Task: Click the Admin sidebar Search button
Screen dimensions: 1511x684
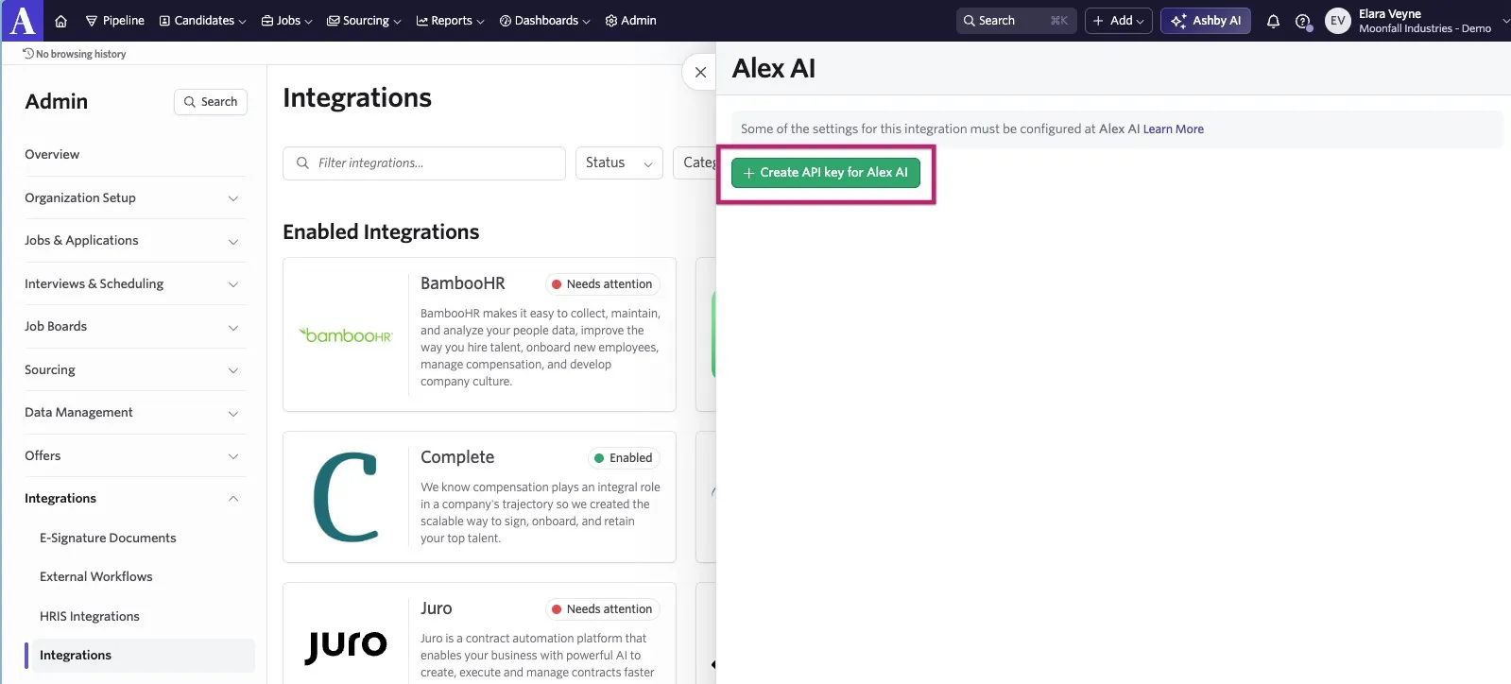Action: (211, 102)
